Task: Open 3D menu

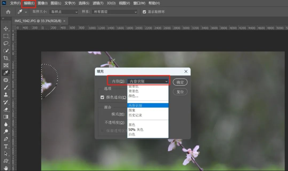Action: [x=111, y=3]
